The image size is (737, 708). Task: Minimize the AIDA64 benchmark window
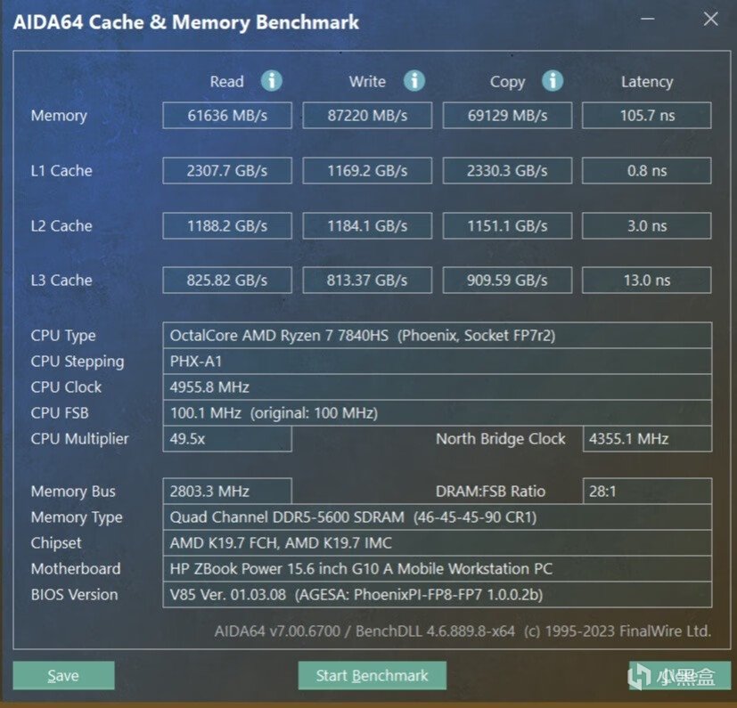[x=648, y=19]
